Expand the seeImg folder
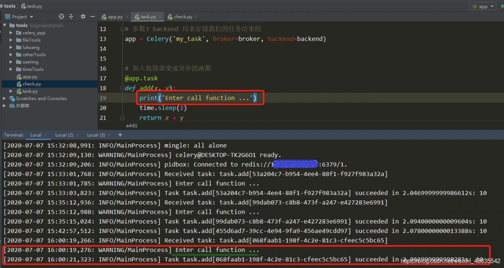The height and width of the screenshot is (268, 504). click(11, 62)
